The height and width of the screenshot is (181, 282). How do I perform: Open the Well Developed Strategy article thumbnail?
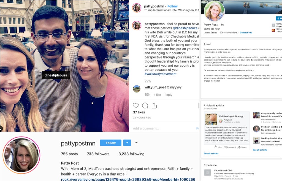211,119
